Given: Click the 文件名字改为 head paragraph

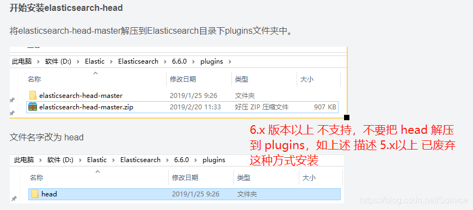Looking at the screenshot, I should (x=46, y=137).
